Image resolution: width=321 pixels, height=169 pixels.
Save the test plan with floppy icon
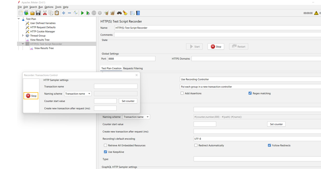pyautogui.click(x=38, y=13)
